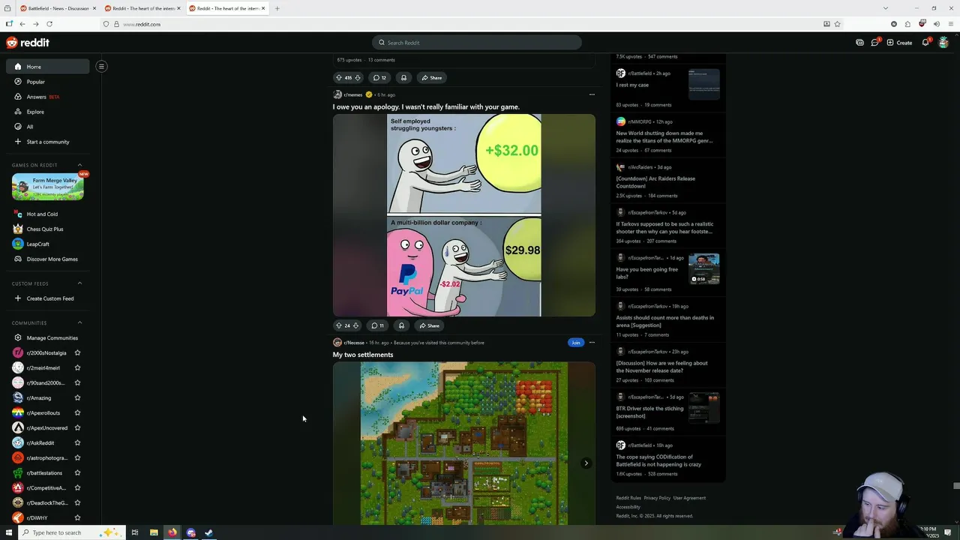Reload the current page
Image resolution: width=960 pixels, height=540 pixels.
(49, 24)
